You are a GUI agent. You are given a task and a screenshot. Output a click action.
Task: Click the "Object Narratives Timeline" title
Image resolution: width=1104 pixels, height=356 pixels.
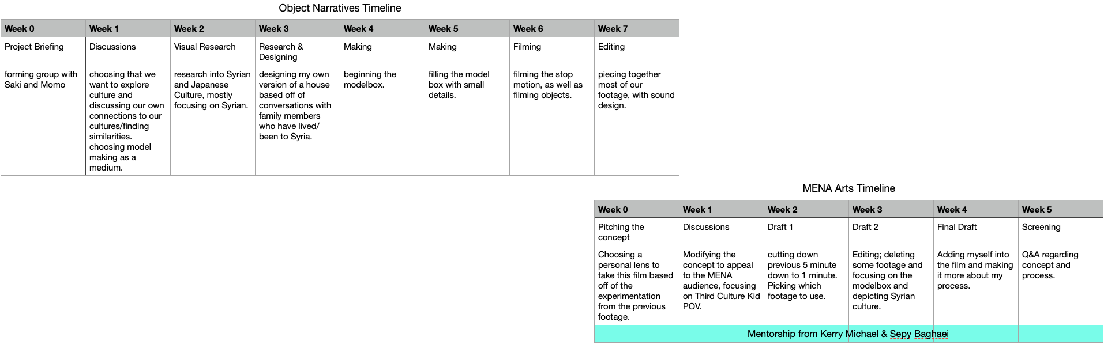[340, 8]
